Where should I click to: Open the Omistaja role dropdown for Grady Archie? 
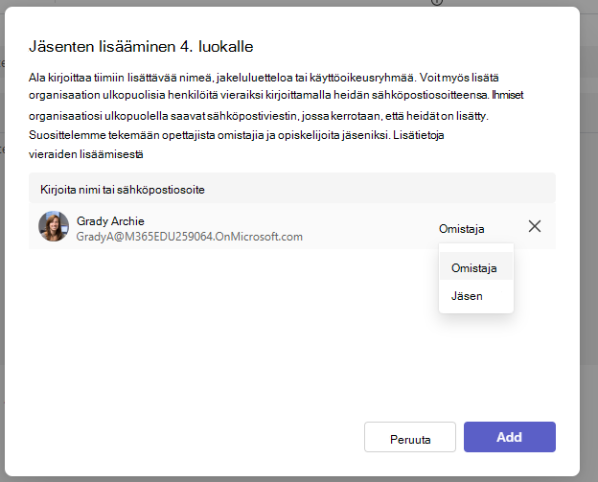pos(462,229)
